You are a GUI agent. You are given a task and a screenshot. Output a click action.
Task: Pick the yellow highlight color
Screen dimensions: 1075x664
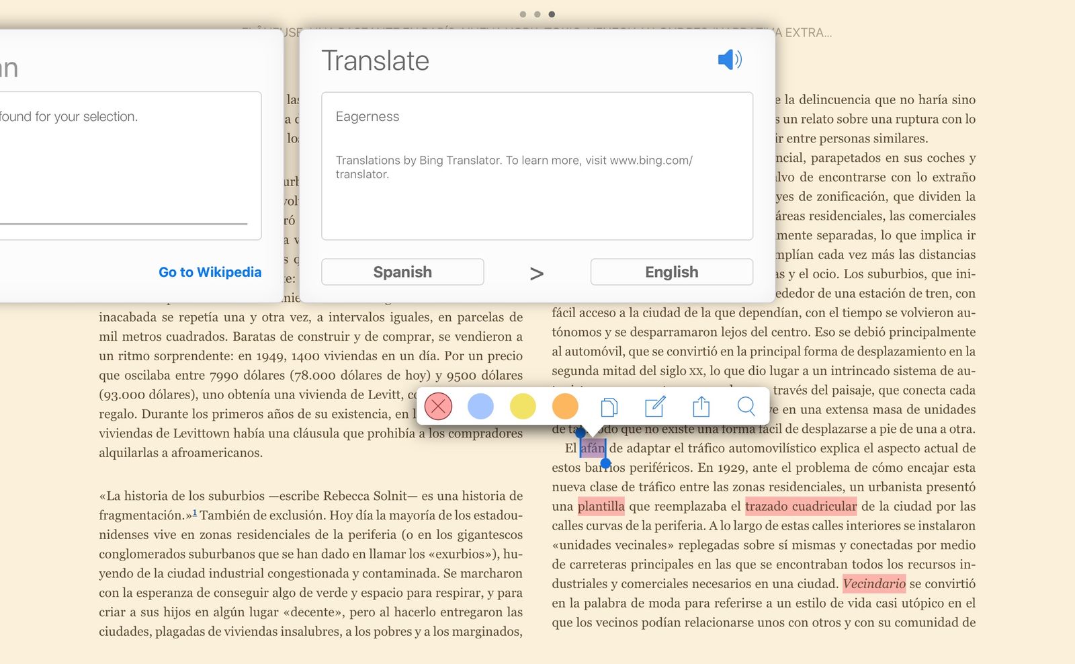(523, 407)
